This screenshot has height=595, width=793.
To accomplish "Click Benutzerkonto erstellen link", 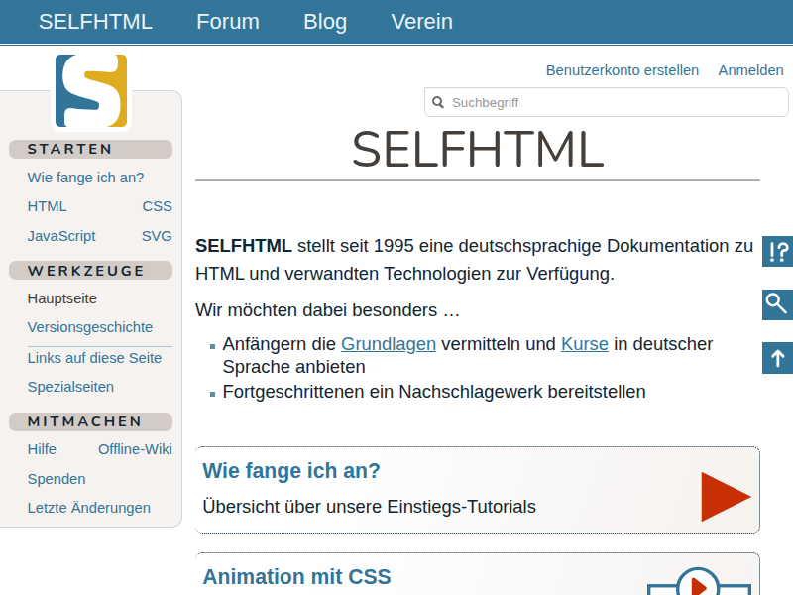I will (623, 70).
